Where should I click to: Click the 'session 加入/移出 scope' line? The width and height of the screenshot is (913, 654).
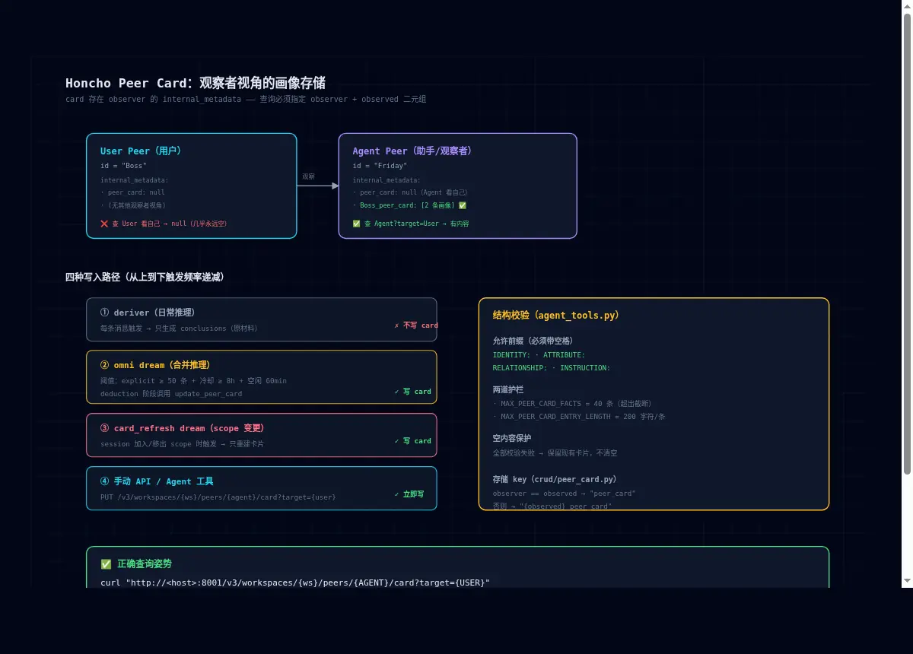coord(182,444)
